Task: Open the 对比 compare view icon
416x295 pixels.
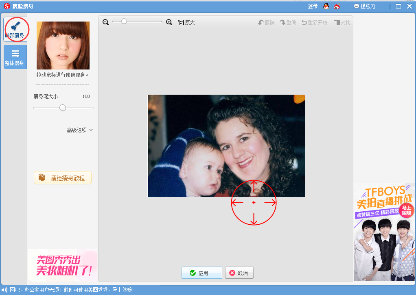Action: click(342, 22)
